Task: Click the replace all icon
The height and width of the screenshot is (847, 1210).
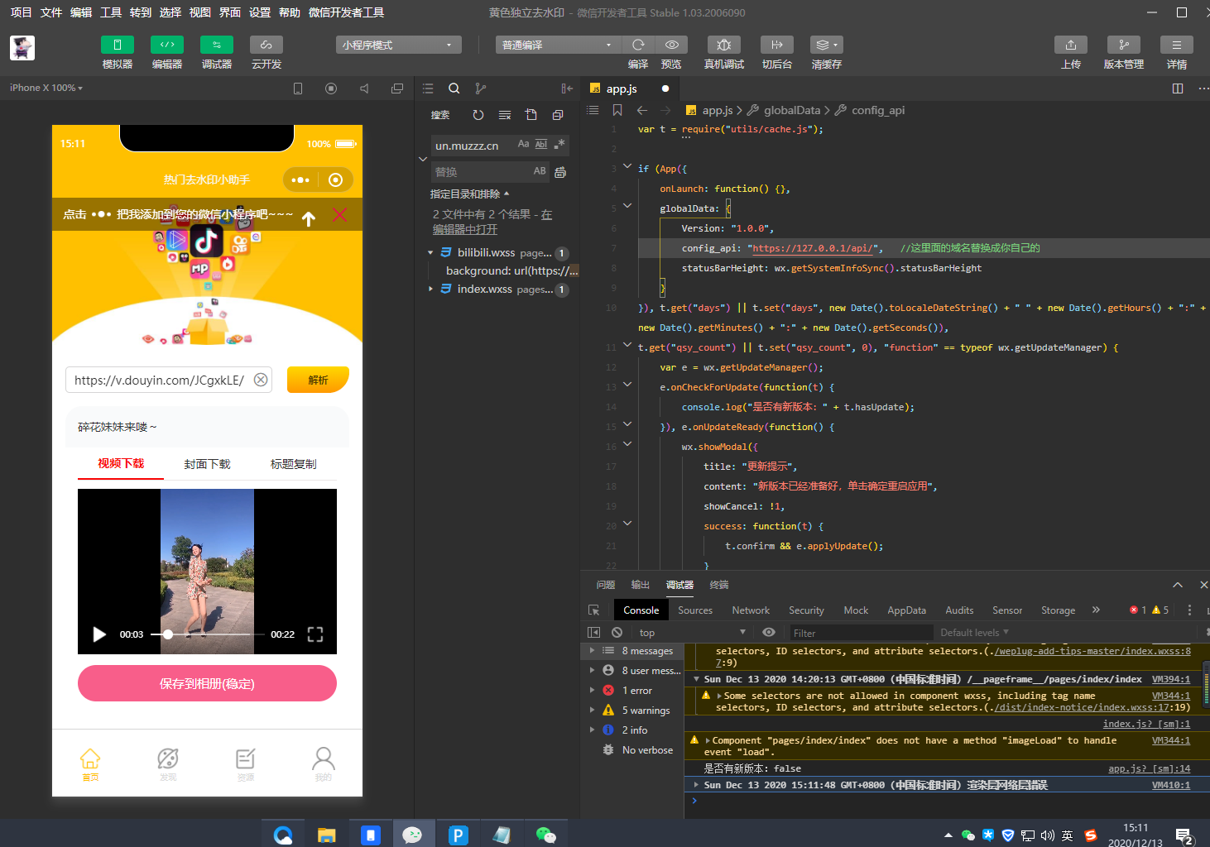Action: click(560, 172)
